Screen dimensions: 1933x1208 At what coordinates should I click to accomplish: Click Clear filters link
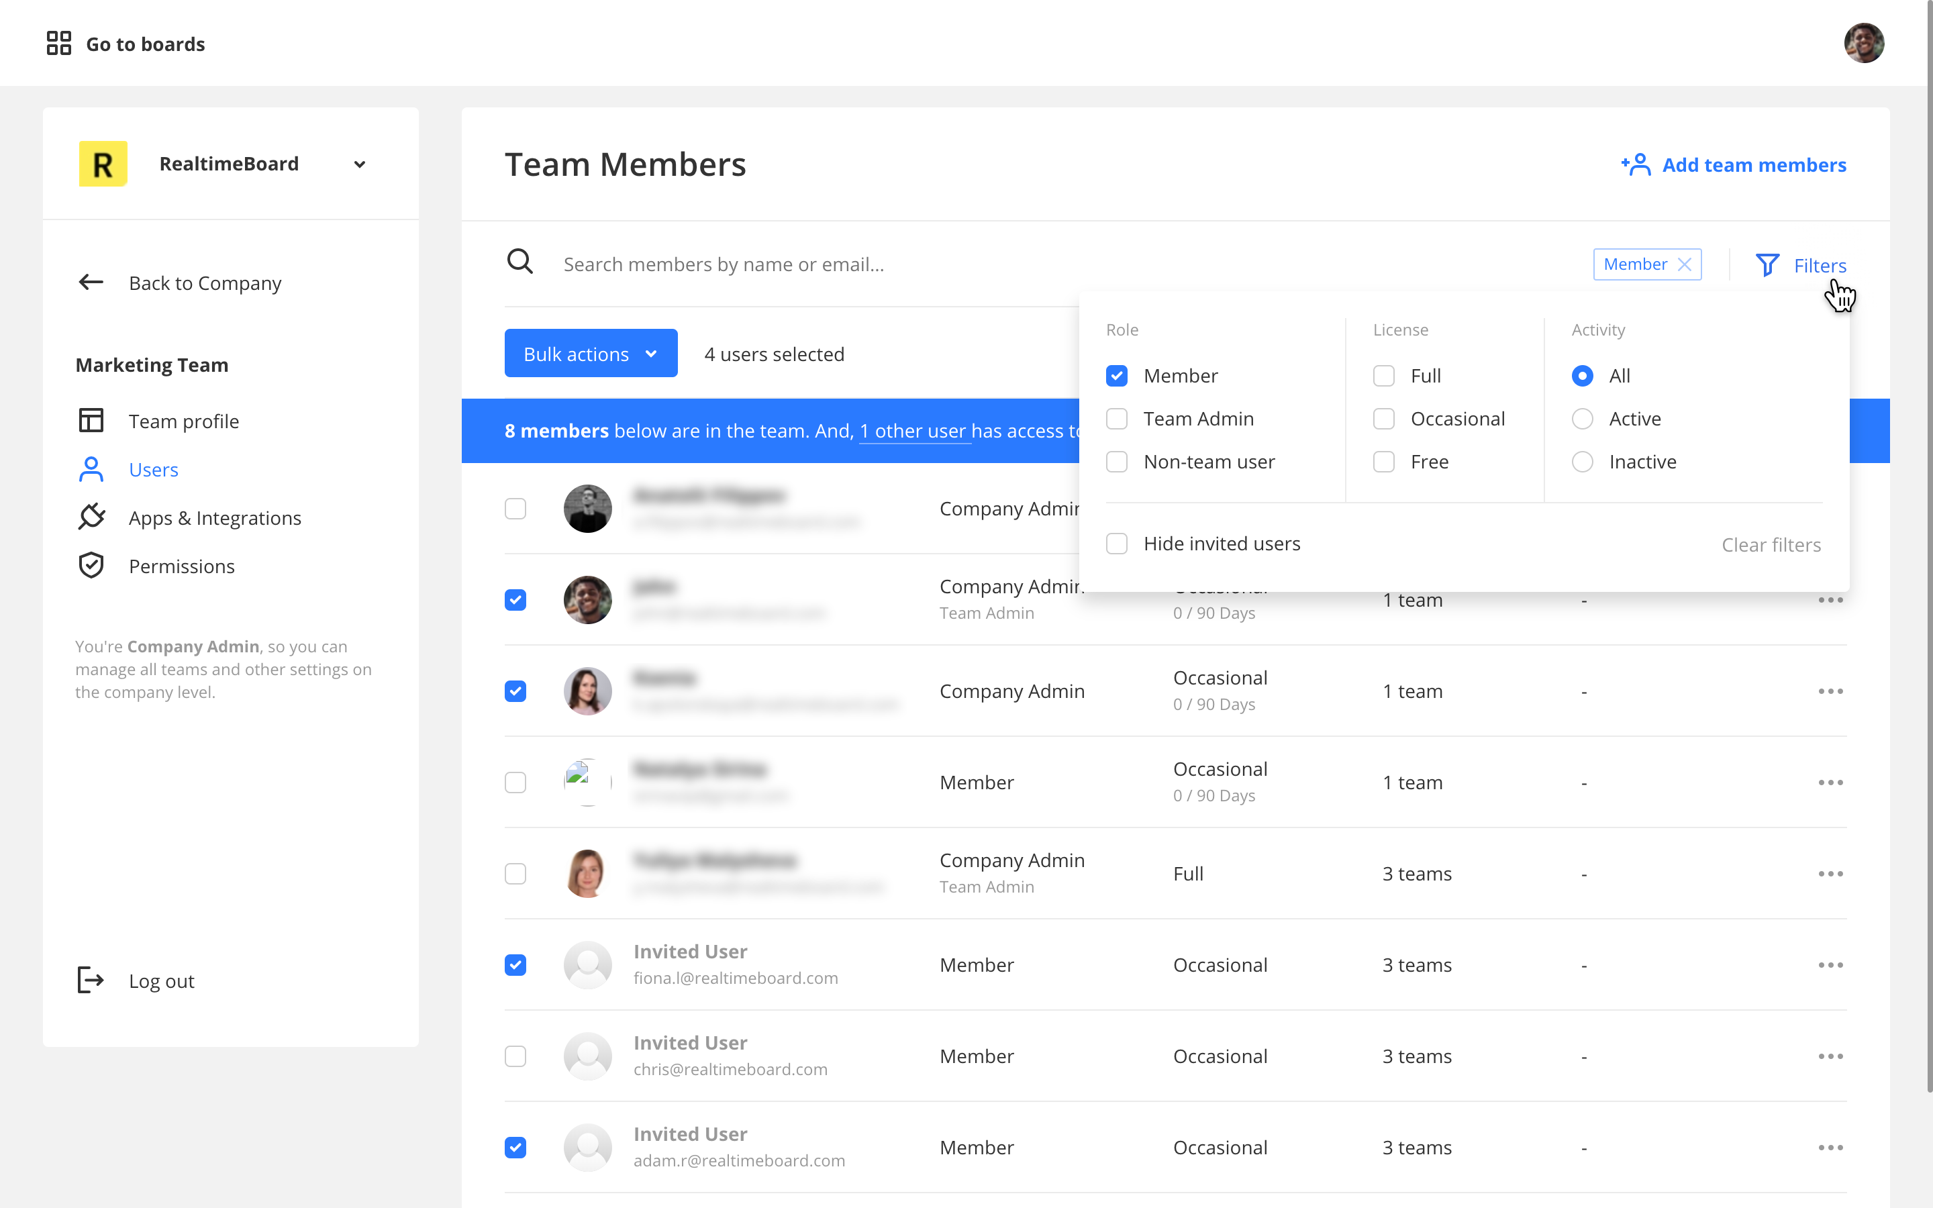pyautogui.click(x=1771, y=545)
